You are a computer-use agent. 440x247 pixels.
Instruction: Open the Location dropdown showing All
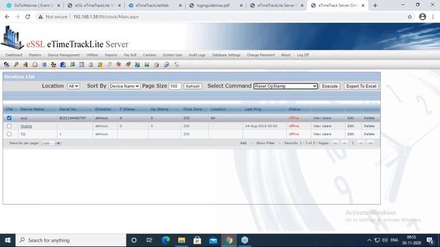[x=74, y=86]
